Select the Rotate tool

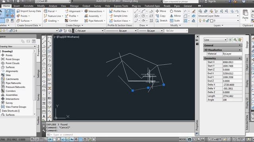tap(175, 11)
